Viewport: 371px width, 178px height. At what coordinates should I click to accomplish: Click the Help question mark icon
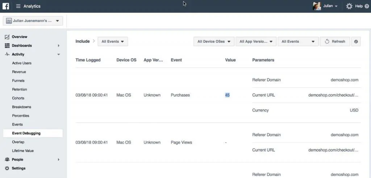367,7
